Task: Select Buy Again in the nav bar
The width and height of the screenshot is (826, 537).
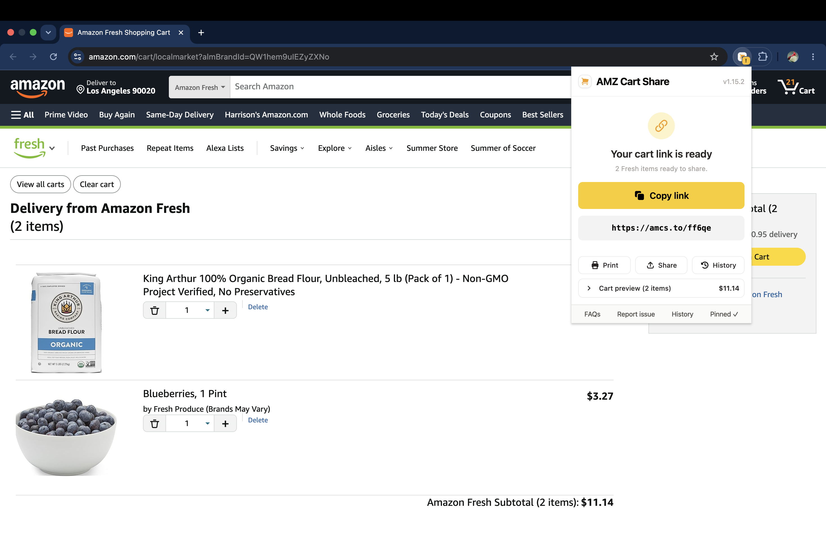Action: (x=117, y=115)
